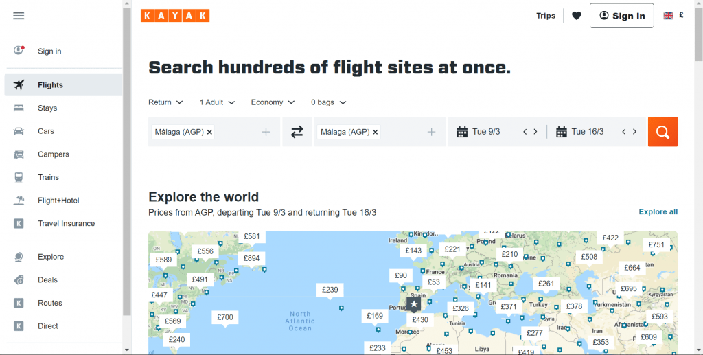703x355 pixels.
Task: Click the orange search magnifier button
Action: [662, 132]
